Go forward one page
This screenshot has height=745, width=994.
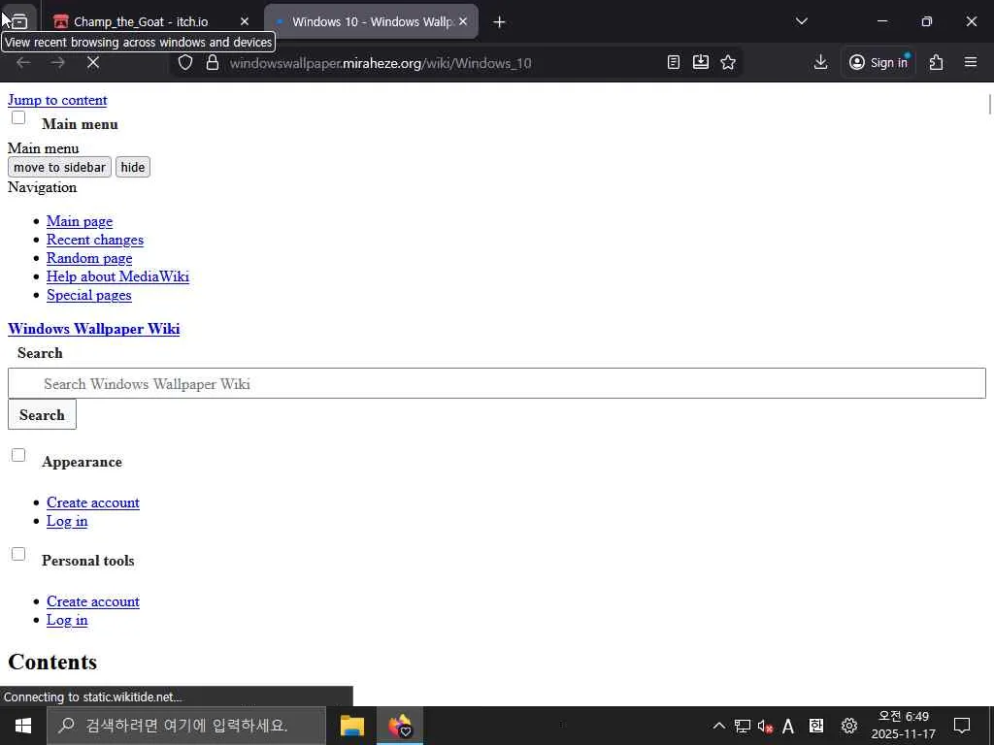(58, 63)
